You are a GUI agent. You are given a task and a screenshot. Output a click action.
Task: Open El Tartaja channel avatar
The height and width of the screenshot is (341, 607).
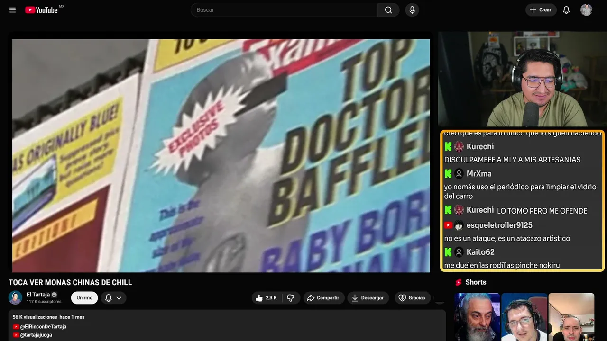(16, 297)
